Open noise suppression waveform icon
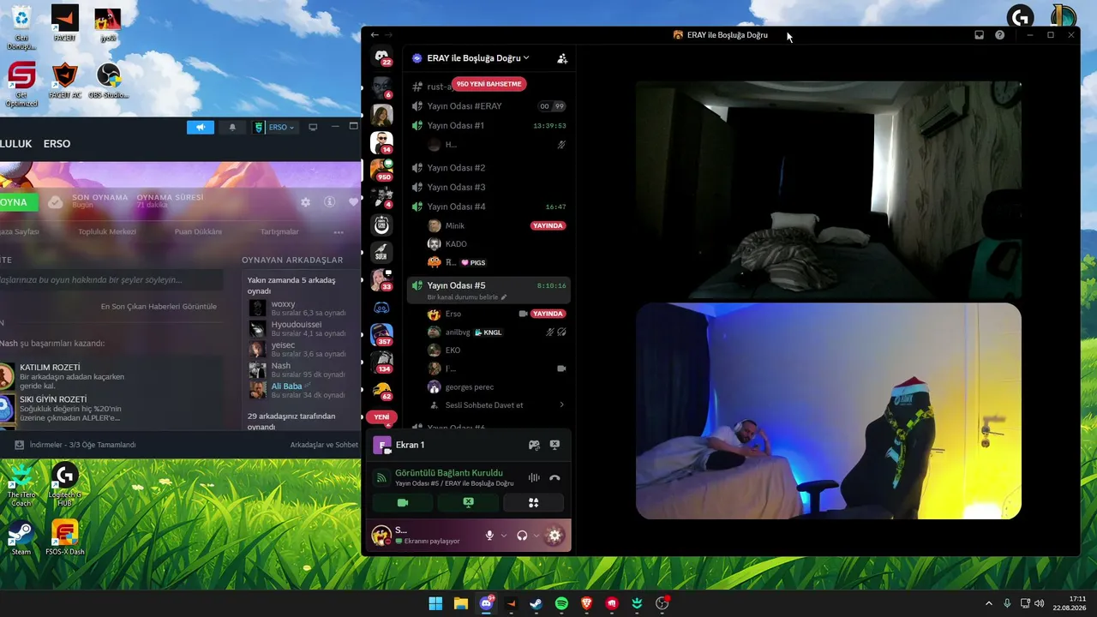Viewport: 1097px width, 617px height. (534, 478)
